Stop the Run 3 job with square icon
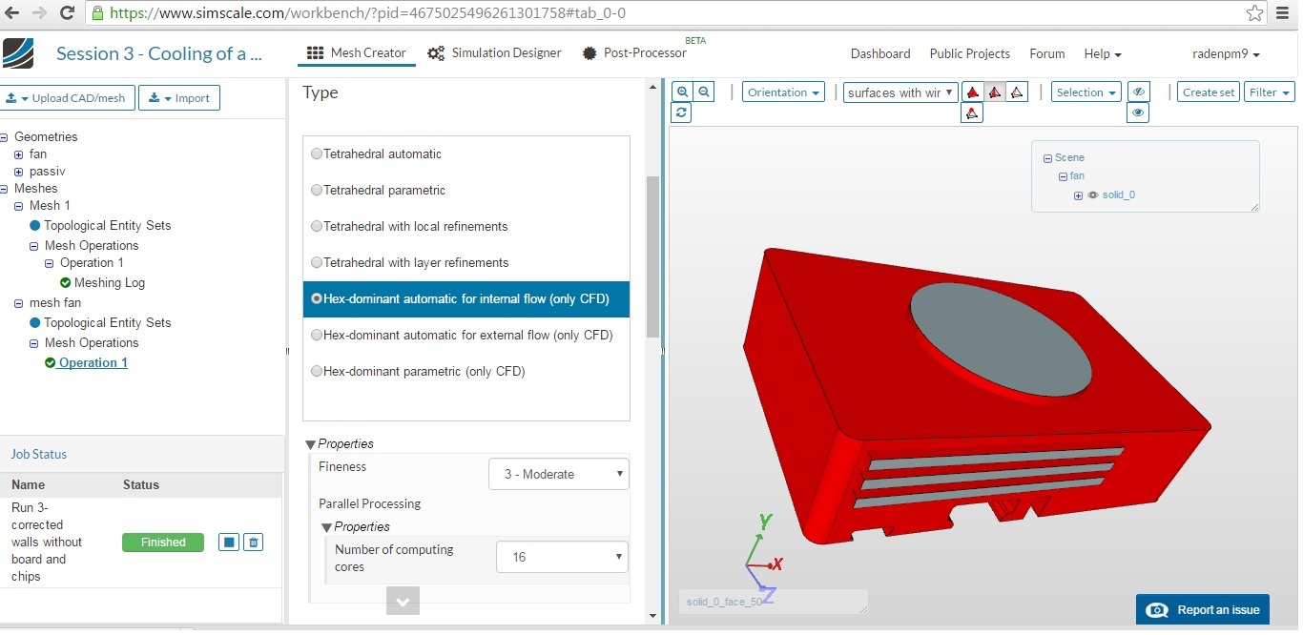Viewport: 1303px width, 635px height. (228, 542)
